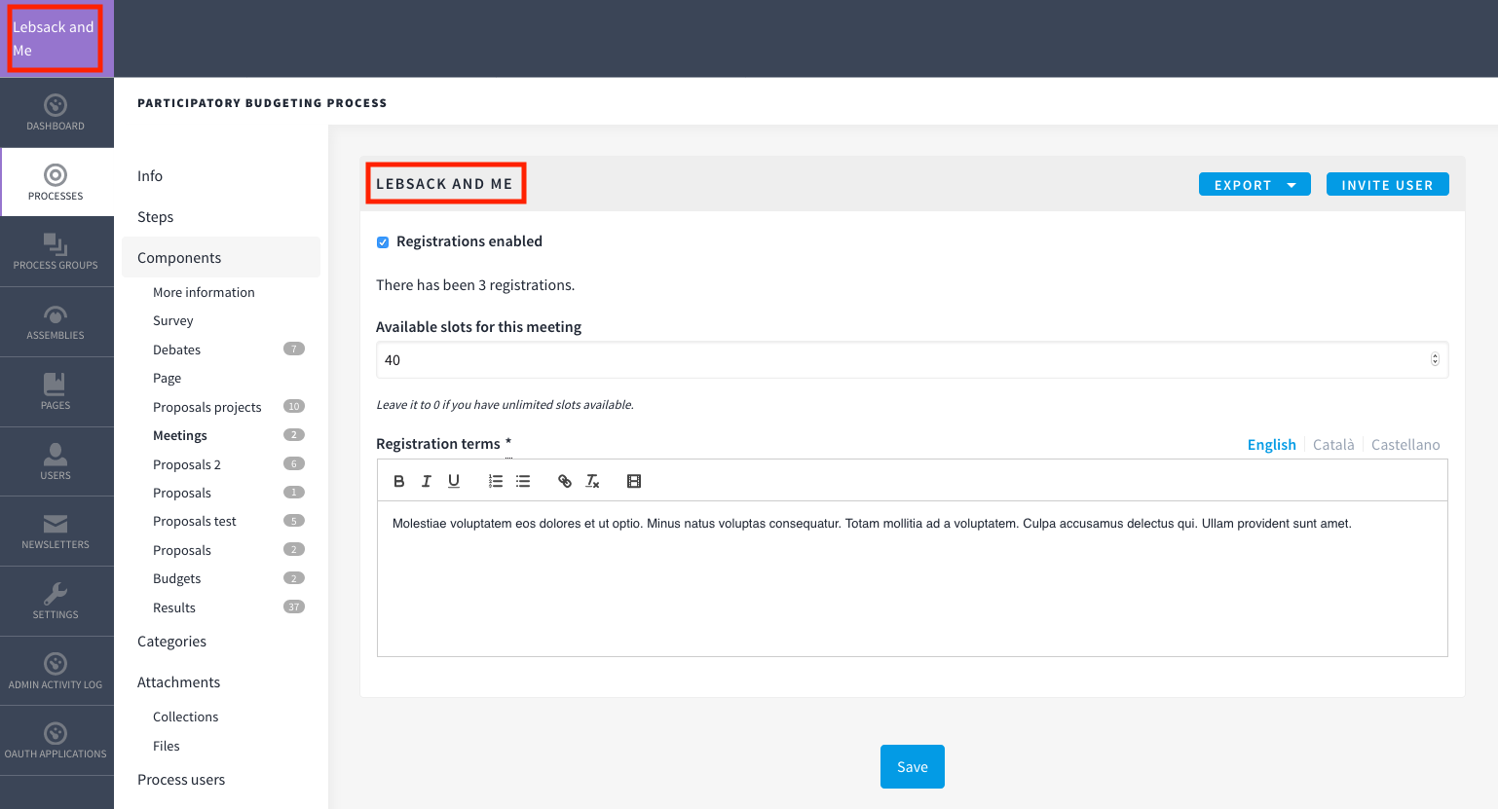Viewport: 1498px width, 809px height.
Task: Expand the Components menu section
Action: [179, 258]
